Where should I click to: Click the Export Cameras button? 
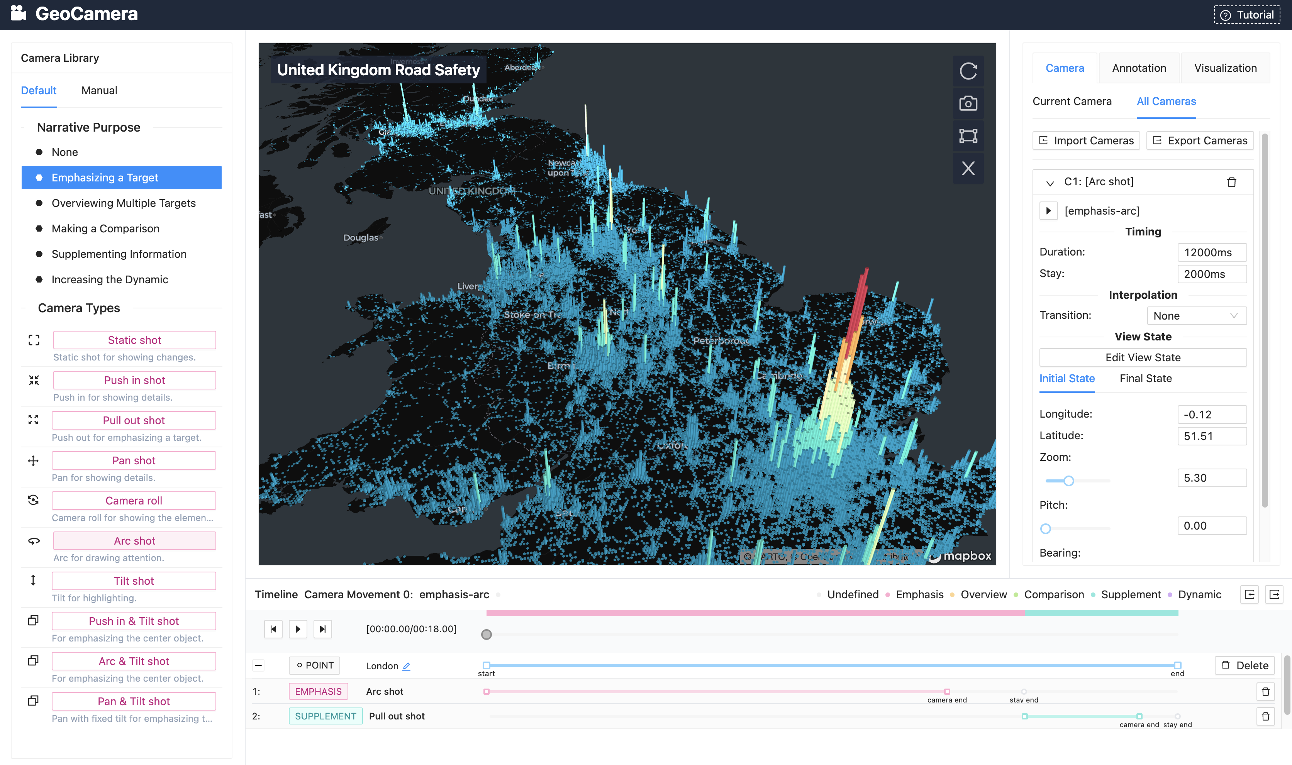pos(1199,141)
